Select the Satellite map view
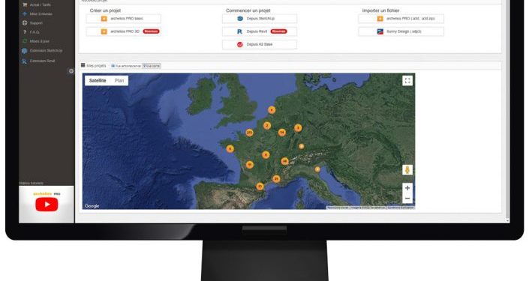This screenshot has width=529, height=281. pyautogui.click(x=98, y=80)
